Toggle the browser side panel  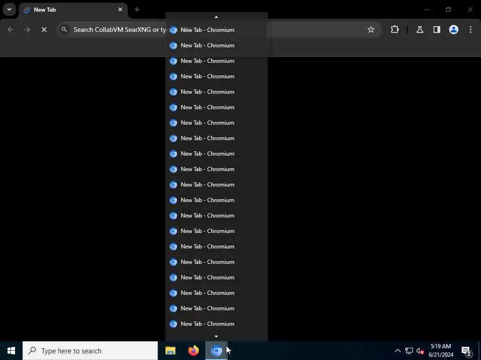coord(437,30)
